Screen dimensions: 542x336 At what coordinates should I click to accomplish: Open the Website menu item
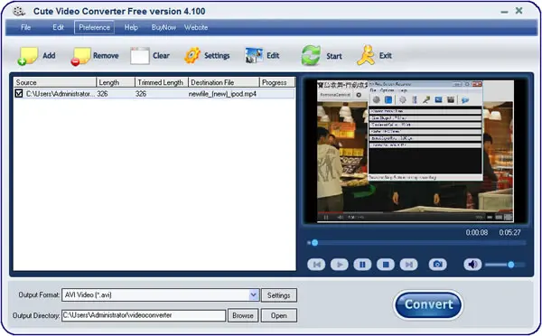(196, 27)
